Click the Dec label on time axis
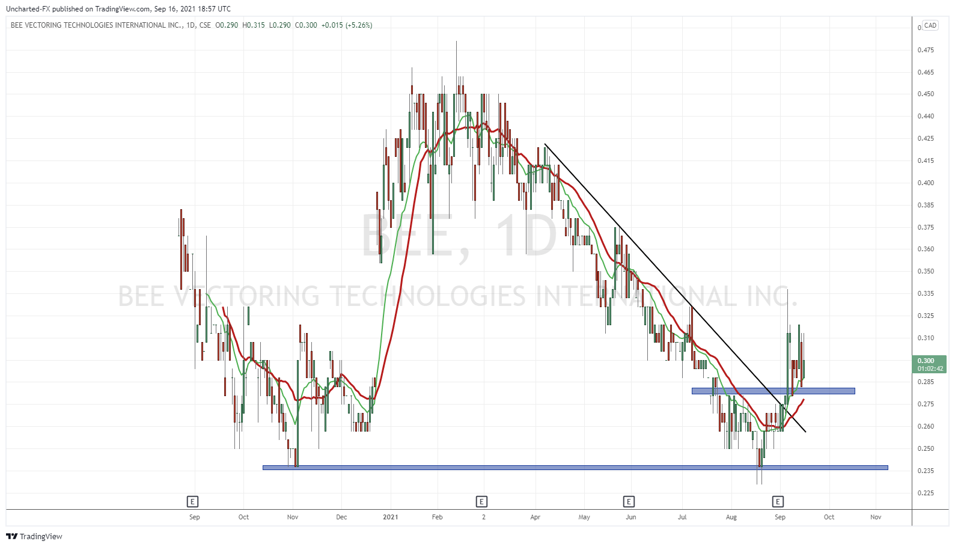Screen dimensions: 955x547 point(341,517)
